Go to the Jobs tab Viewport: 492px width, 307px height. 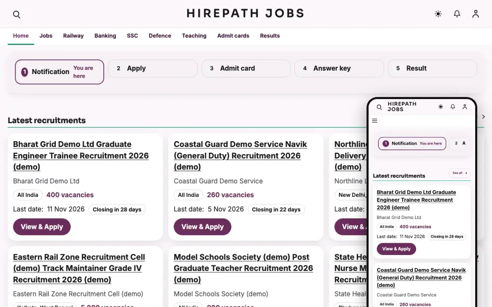46,36
